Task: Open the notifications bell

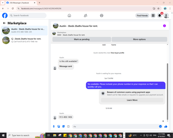Action: 160,16
